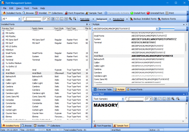This screenshot has height=132, width=189.
Task: Switch to the Character Table tab
Action: 102,89
